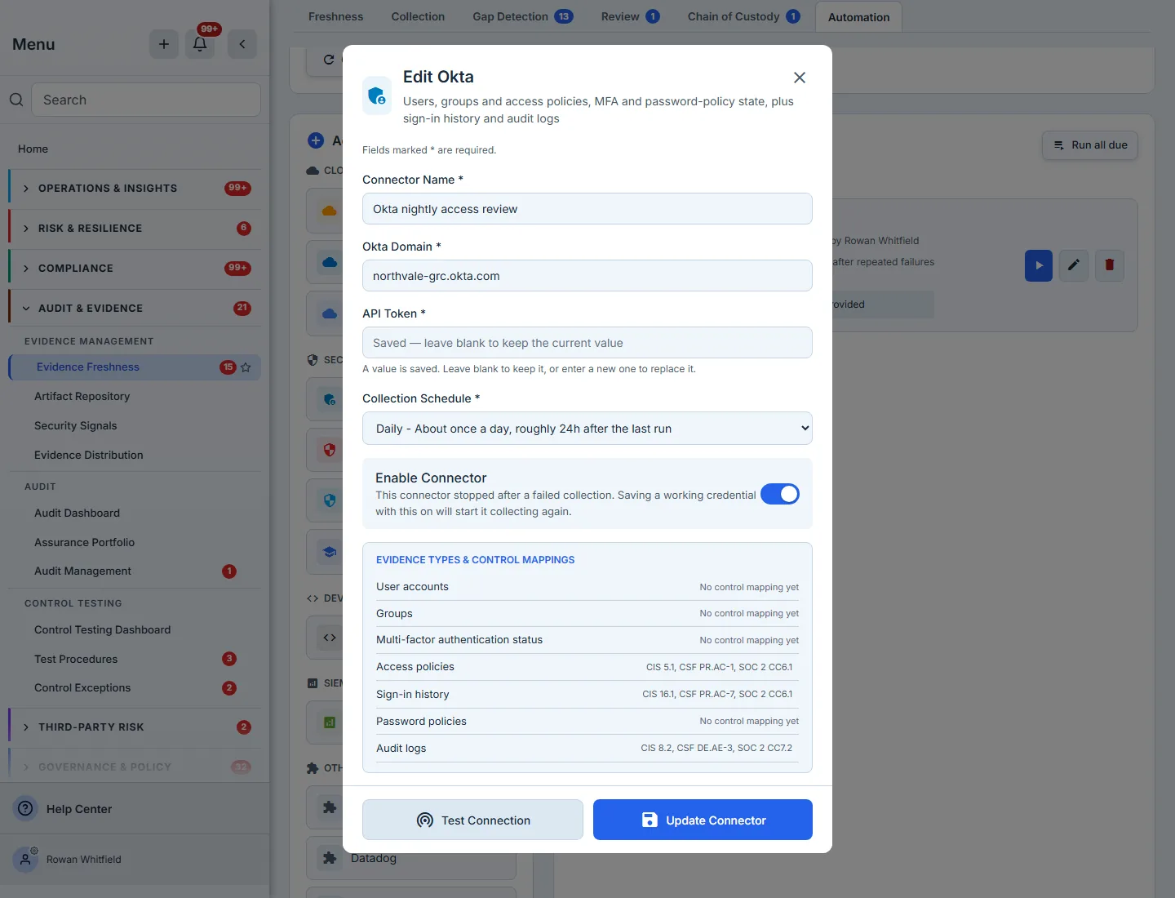Click the API Token field
Screen dimensions: 1175x898
click(587, 343)
